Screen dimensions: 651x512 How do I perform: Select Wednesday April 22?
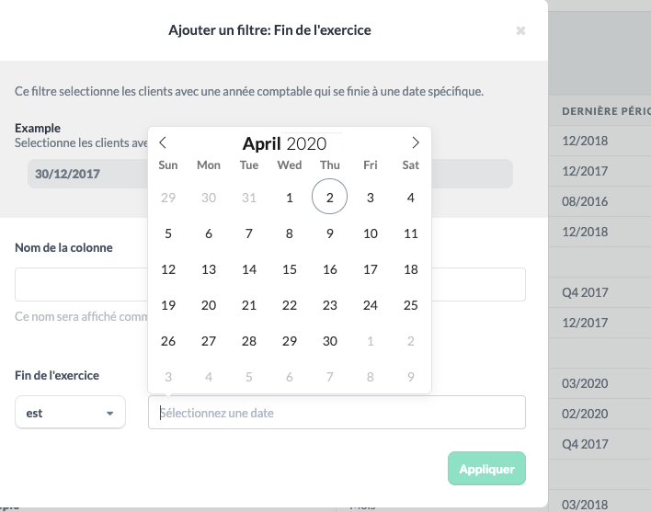[290, 305]
